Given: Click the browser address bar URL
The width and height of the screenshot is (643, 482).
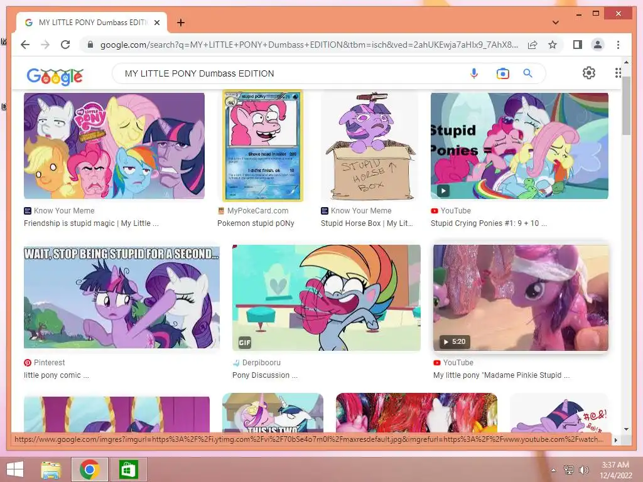Looking at the screenshot, I should coord(309,45).
